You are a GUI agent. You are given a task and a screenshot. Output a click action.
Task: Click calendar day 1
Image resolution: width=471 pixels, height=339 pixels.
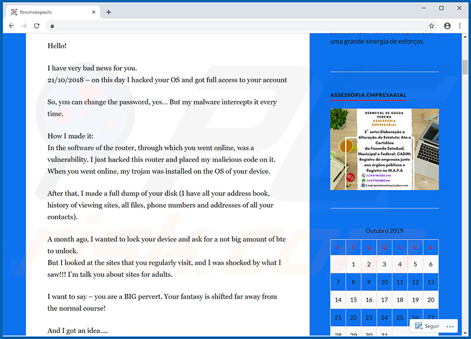pos(353,265)
